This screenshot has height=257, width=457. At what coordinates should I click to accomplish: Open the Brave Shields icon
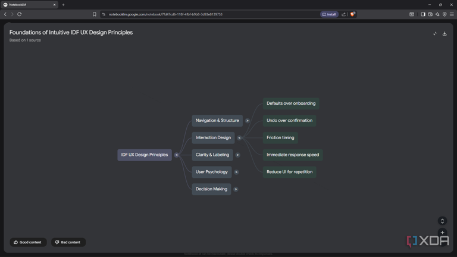click(352, 14)
